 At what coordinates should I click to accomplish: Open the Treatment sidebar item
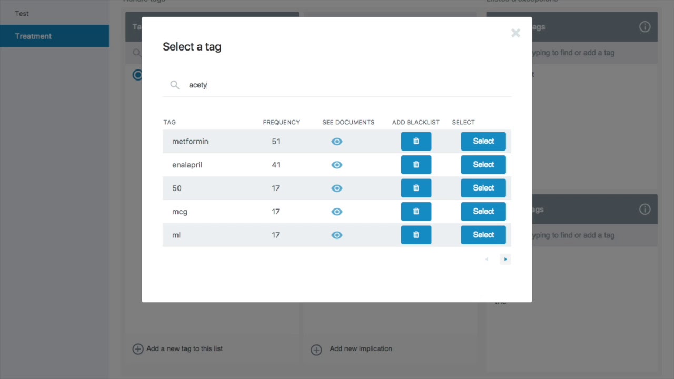pos(33,36)
